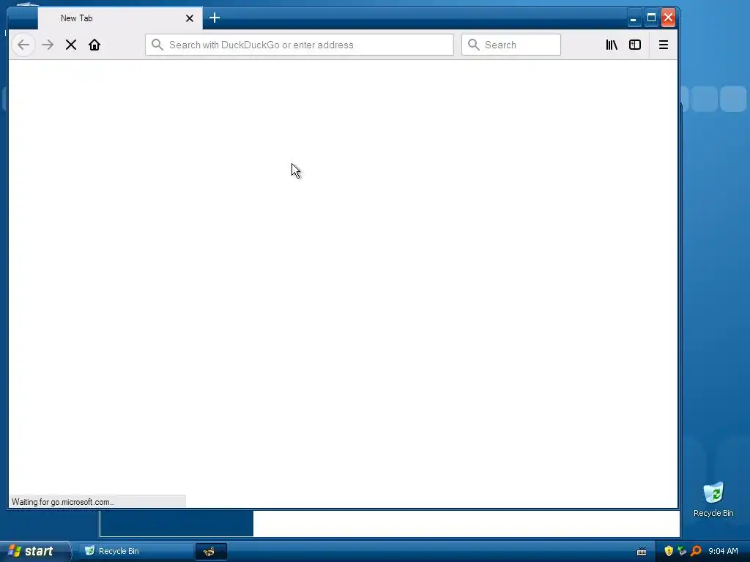Go forward with the forward arrow
This screenshot has height=562, width=750.
[48, 45]
